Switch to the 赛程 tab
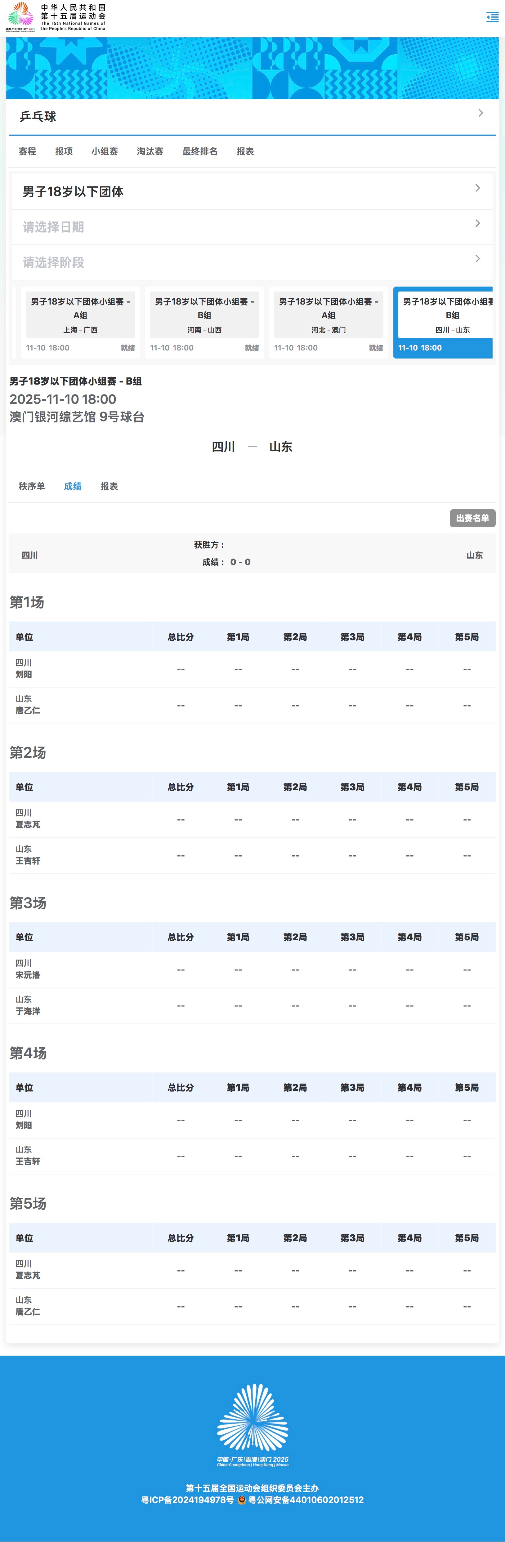Viewport: 505px width, 1542px height. (28, 151)
